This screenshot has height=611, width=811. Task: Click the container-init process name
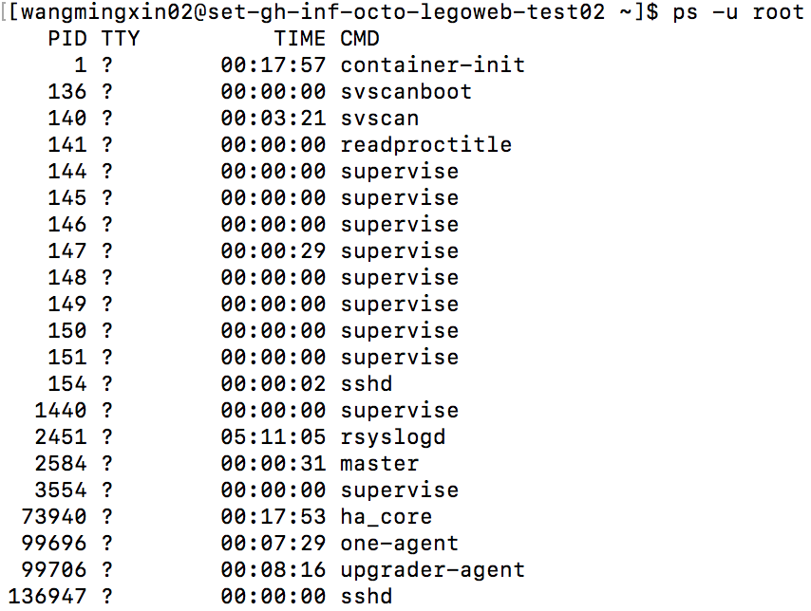click(x=432, y=65)
